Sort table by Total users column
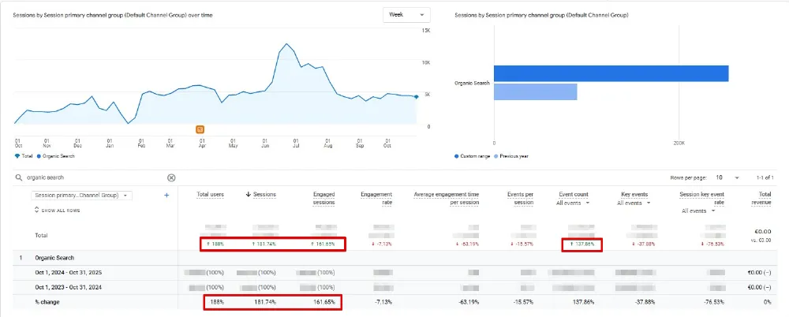 tap(211, 195)
